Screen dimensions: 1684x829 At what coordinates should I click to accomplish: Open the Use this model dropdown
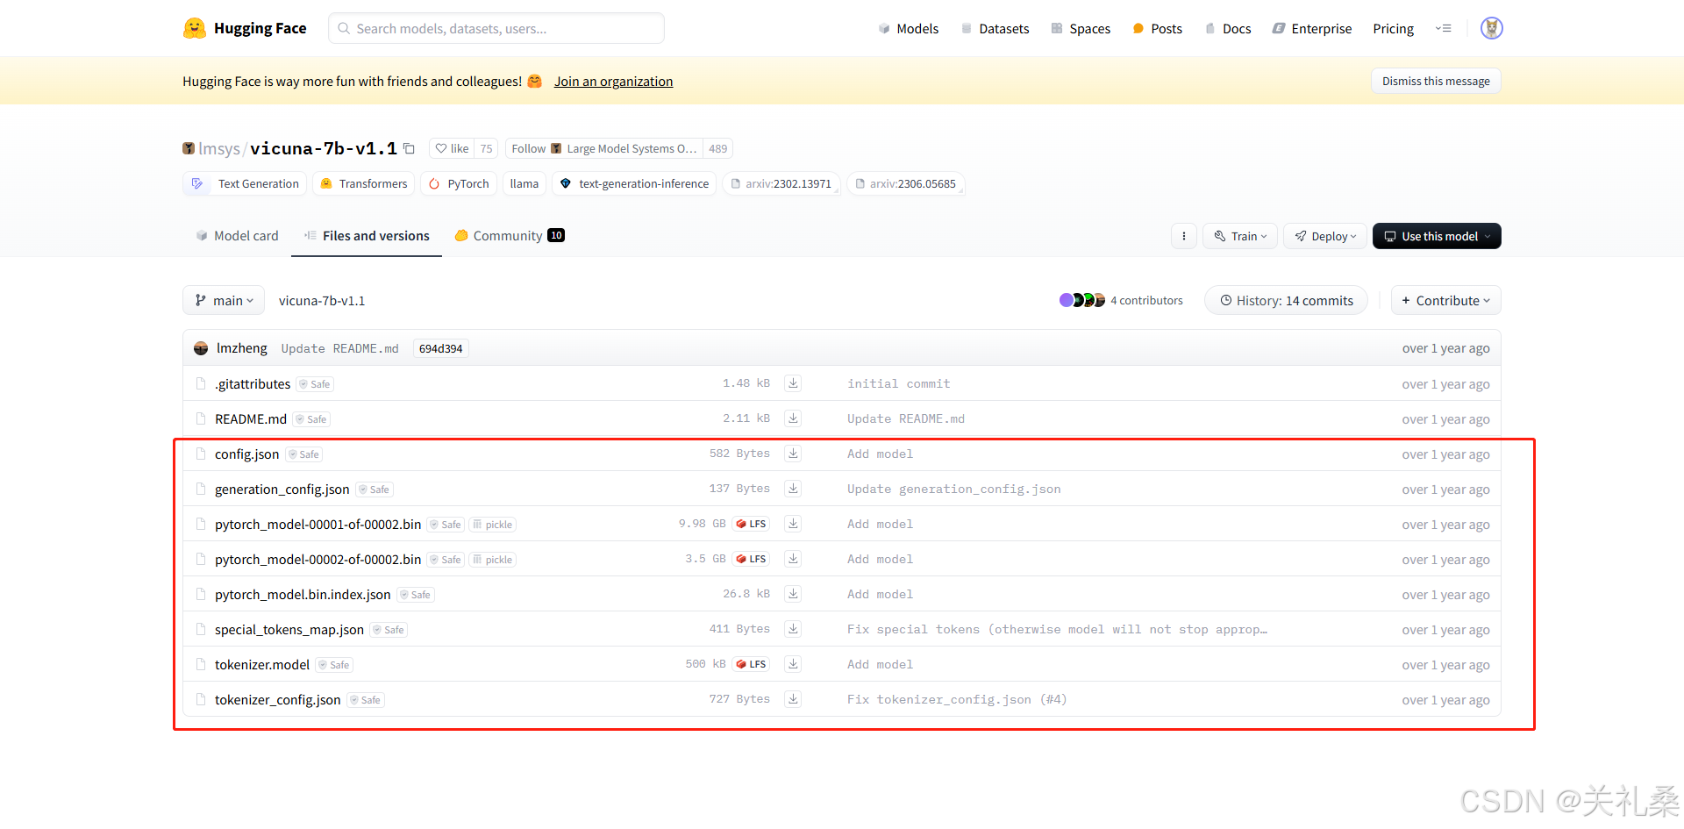pyautogui.click(x=1437, y=236)
